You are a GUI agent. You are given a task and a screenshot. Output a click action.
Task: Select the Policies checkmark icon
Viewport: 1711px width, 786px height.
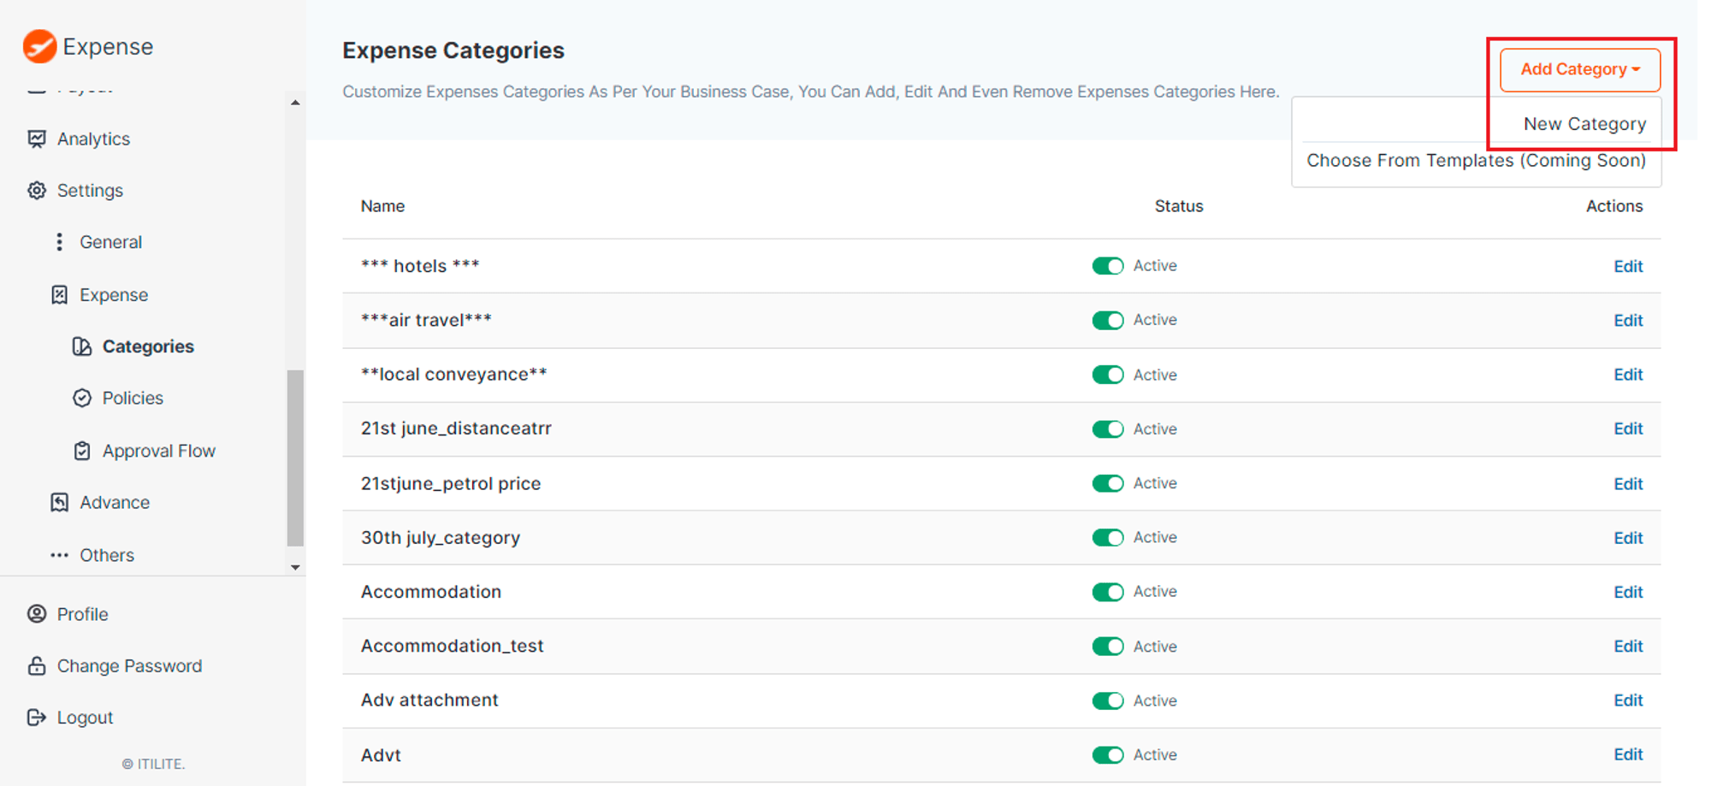tap(81, 398)
